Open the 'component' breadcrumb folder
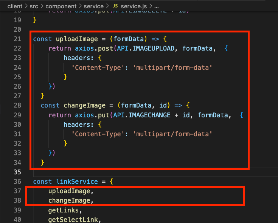This screenshot has width=278, height=223. click(x=61, y=6)
